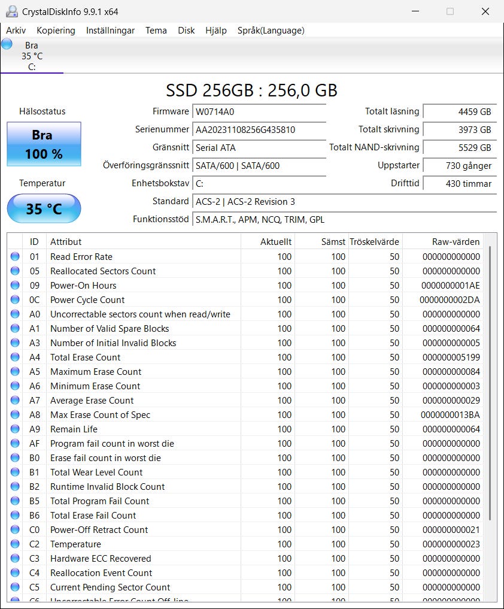Open the Inställningar menu
504x609 pixels.
click(110, 31)
